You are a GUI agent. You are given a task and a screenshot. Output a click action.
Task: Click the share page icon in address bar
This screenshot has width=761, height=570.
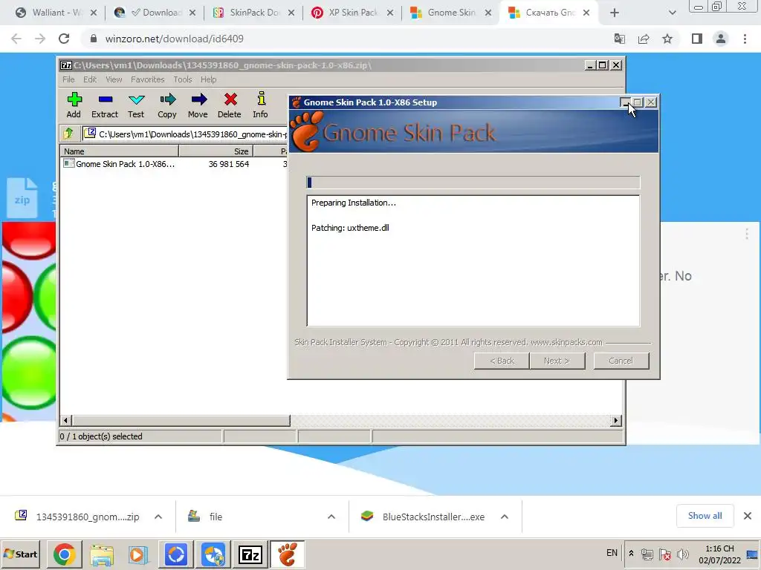pyautogui.click(x=644, y=39)
